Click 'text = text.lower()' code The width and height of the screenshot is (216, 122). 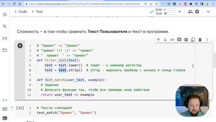63,65
